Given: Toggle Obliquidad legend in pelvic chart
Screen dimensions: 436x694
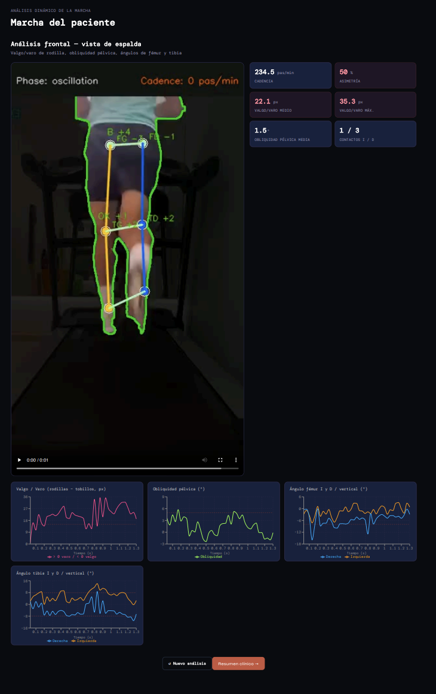Looking at the screenshot, I should coord(208,557).
